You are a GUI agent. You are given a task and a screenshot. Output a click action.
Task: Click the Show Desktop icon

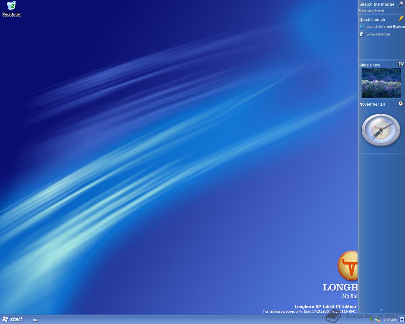click(x=362, y=34)
